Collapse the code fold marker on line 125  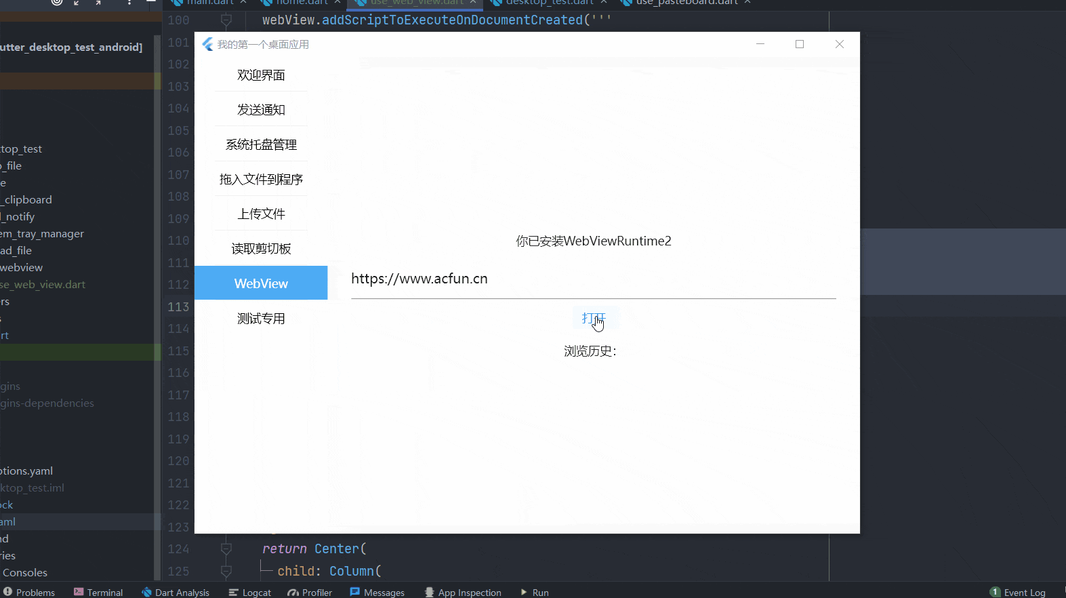coord(226,571)
